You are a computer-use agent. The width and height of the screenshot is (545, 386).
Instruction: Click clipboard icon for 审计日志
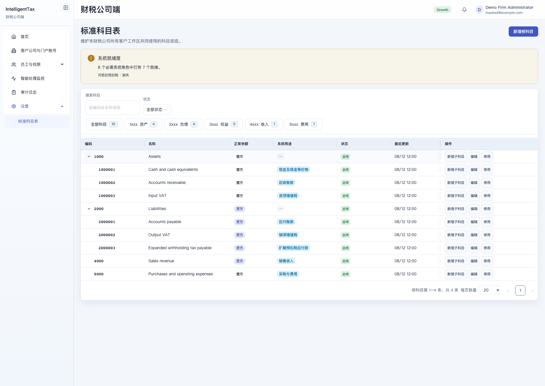pyautogui.click(x=14, y=92)
